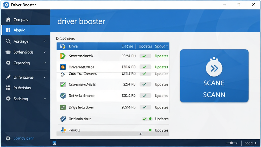Click Updates for Coivenmandruiem row
Screen dimensions: 261x147
161,84
